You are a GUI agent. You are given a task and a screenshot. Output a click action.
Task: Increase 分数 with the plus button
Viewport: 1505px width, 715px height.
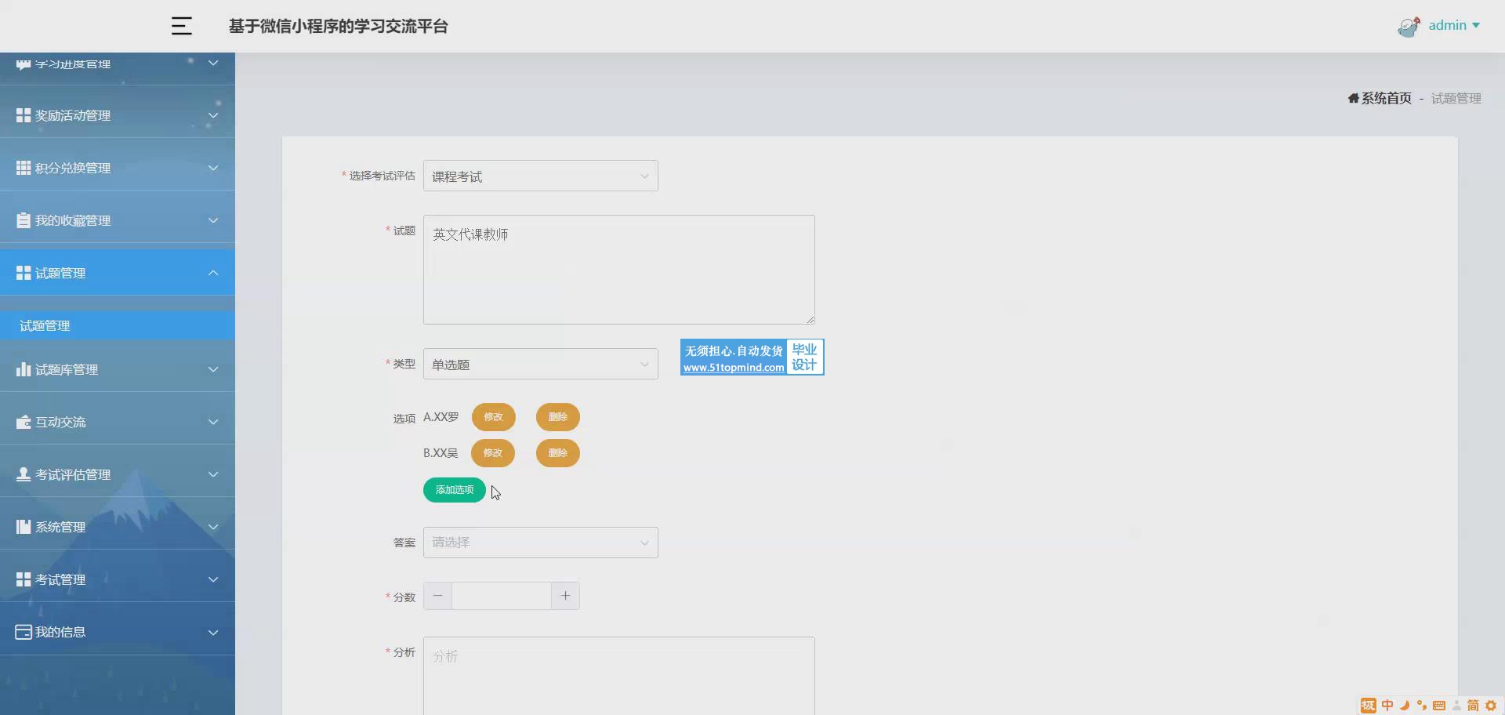[565, 596]
